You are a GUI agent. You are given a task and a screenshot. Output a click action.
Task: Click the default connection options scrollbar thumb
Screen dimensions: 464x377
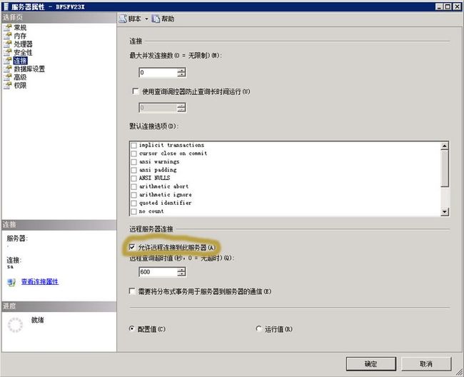(445, 169)
